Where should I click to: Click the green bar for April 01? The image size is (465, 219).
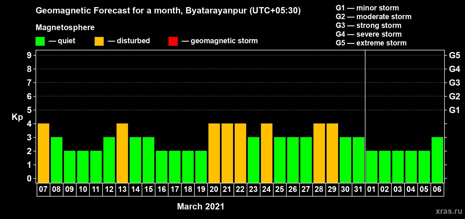(372, 167)
